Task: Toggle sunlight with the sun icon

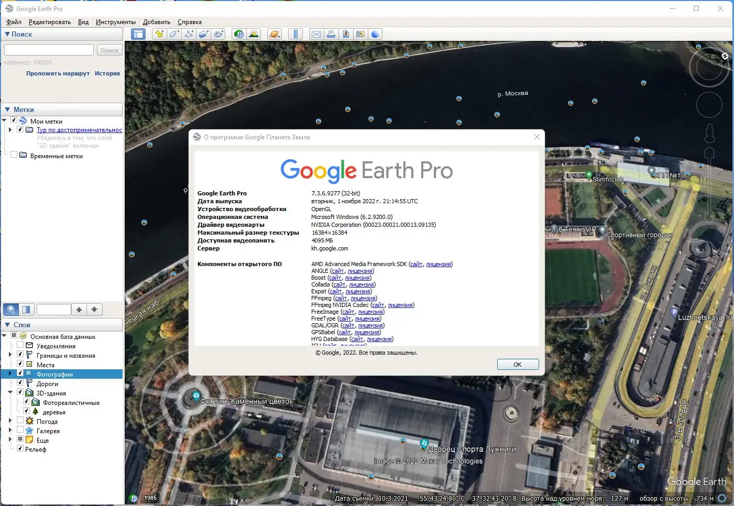Action: (x=254, y=34)
